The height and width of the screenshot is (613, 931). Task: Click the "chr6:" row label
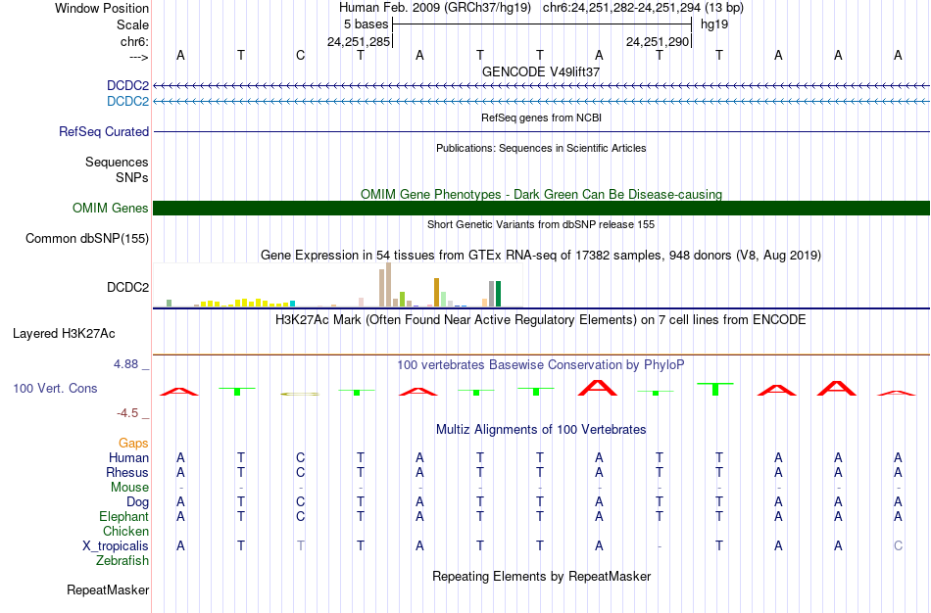click(134, 41)
